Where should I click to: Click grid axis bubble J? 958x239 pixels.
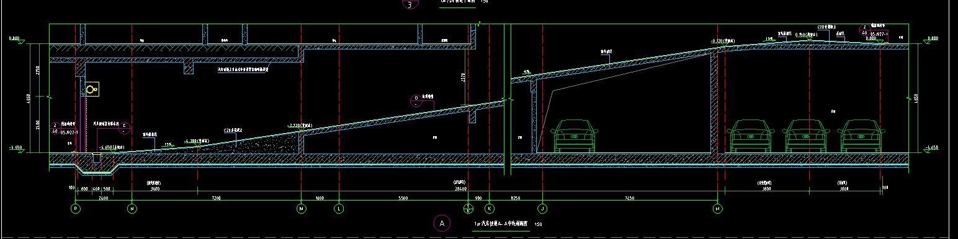[542, 209]
